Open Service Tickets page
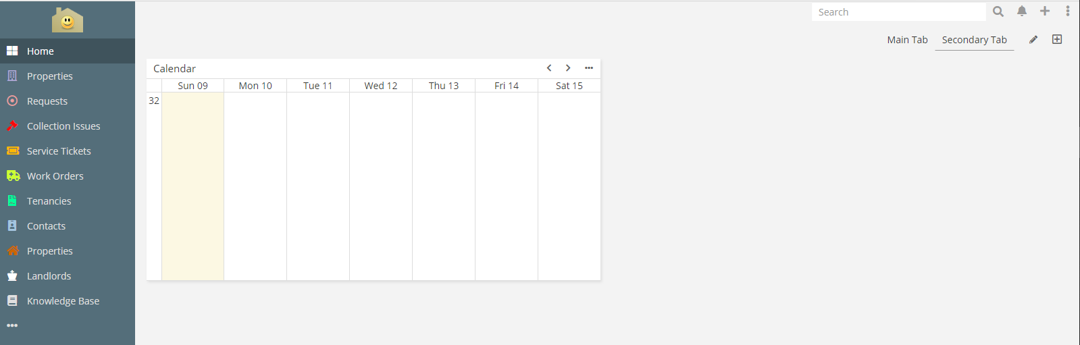This screenshot has height=345, width=1080. coord(59,151)
